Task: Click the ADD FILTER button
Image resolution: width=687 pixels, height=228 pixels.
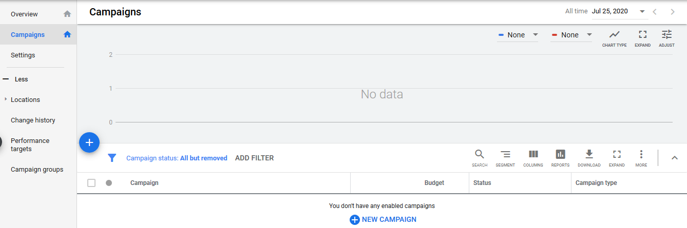Action: point(254,158)
